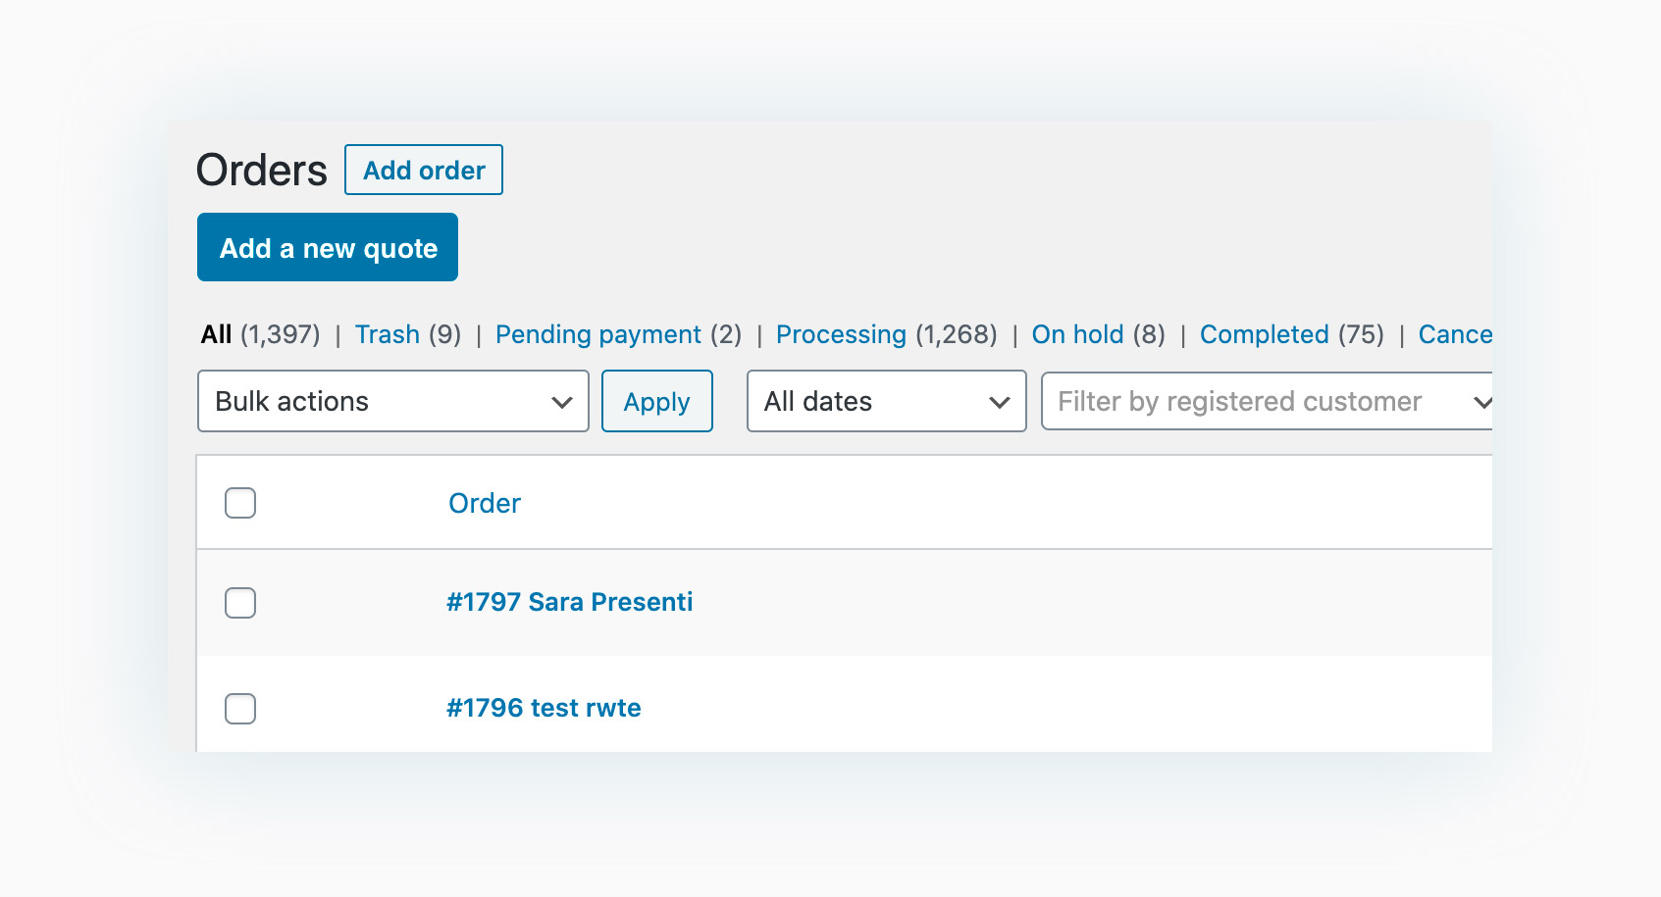Open the Trash orders view
Screen dimensions: 1661x897
pyautogui.click(x=388, y=334)
